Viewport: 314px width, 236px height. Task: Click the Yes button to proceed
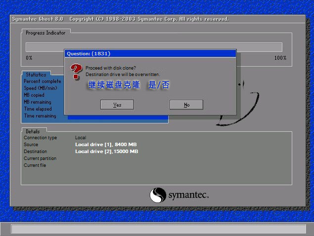117,105
